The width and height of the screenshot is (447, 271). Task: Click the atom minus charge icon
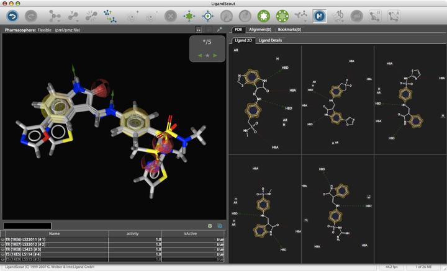[x=151, y=16]
